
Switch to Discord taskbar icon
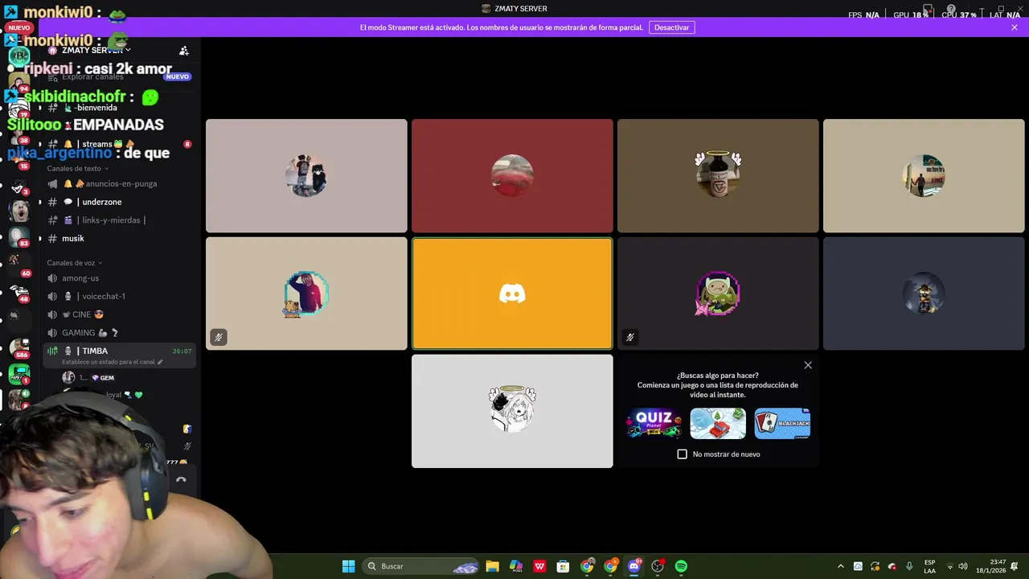click(x=634, y=566)
